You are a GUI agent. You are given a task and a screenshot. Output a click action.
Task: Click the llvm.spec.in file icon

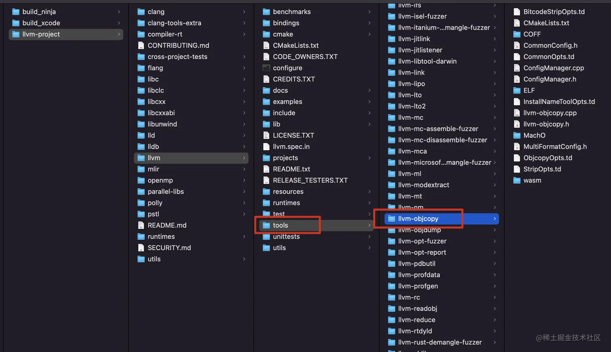[x=266, y=147]
